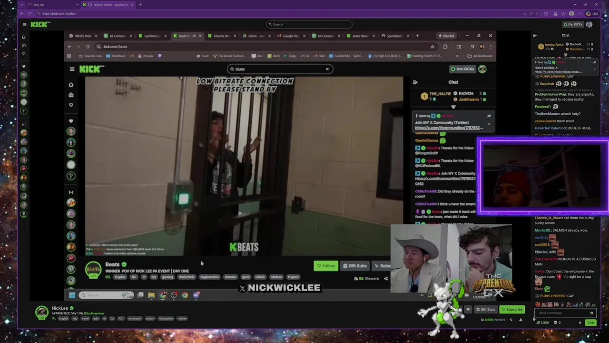
Task: Click the KICK logo in the top header
Action: point(40,24)
